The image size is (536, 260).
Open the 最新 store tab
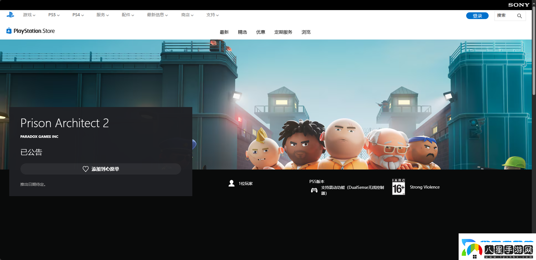[x=224, y=32]
